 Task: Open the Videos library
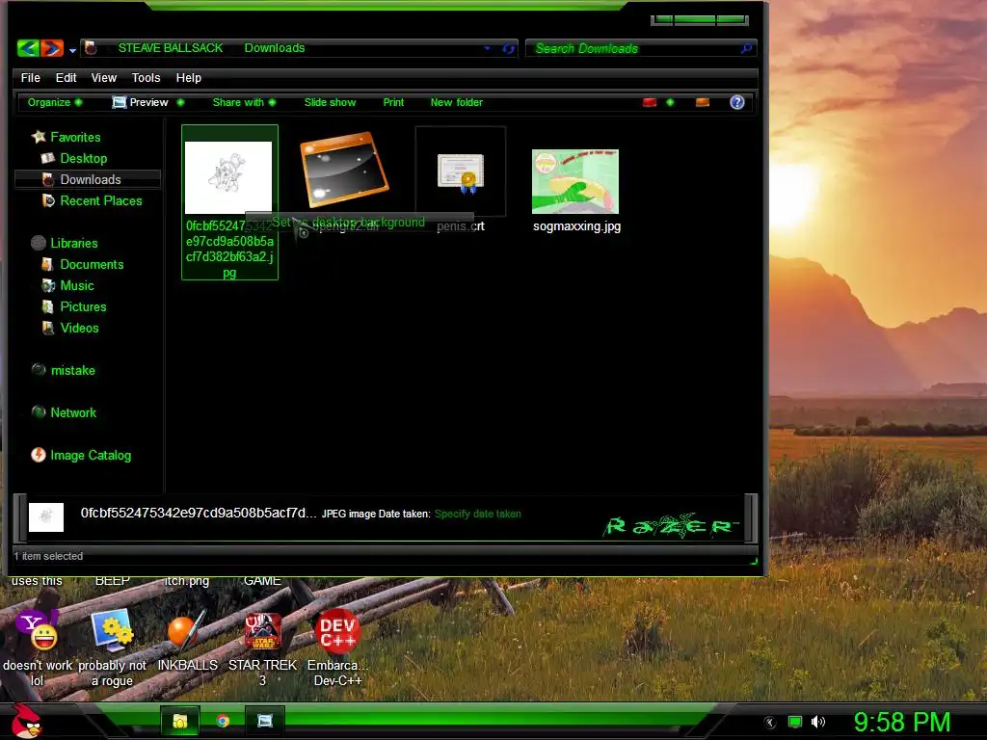(79, 328)
